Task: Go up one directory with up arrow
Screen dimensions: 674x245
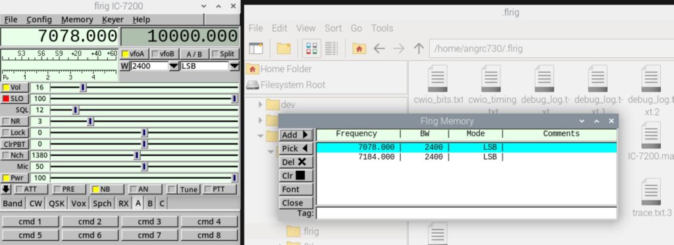Action: pyautogui.click(x=419, y=49)
